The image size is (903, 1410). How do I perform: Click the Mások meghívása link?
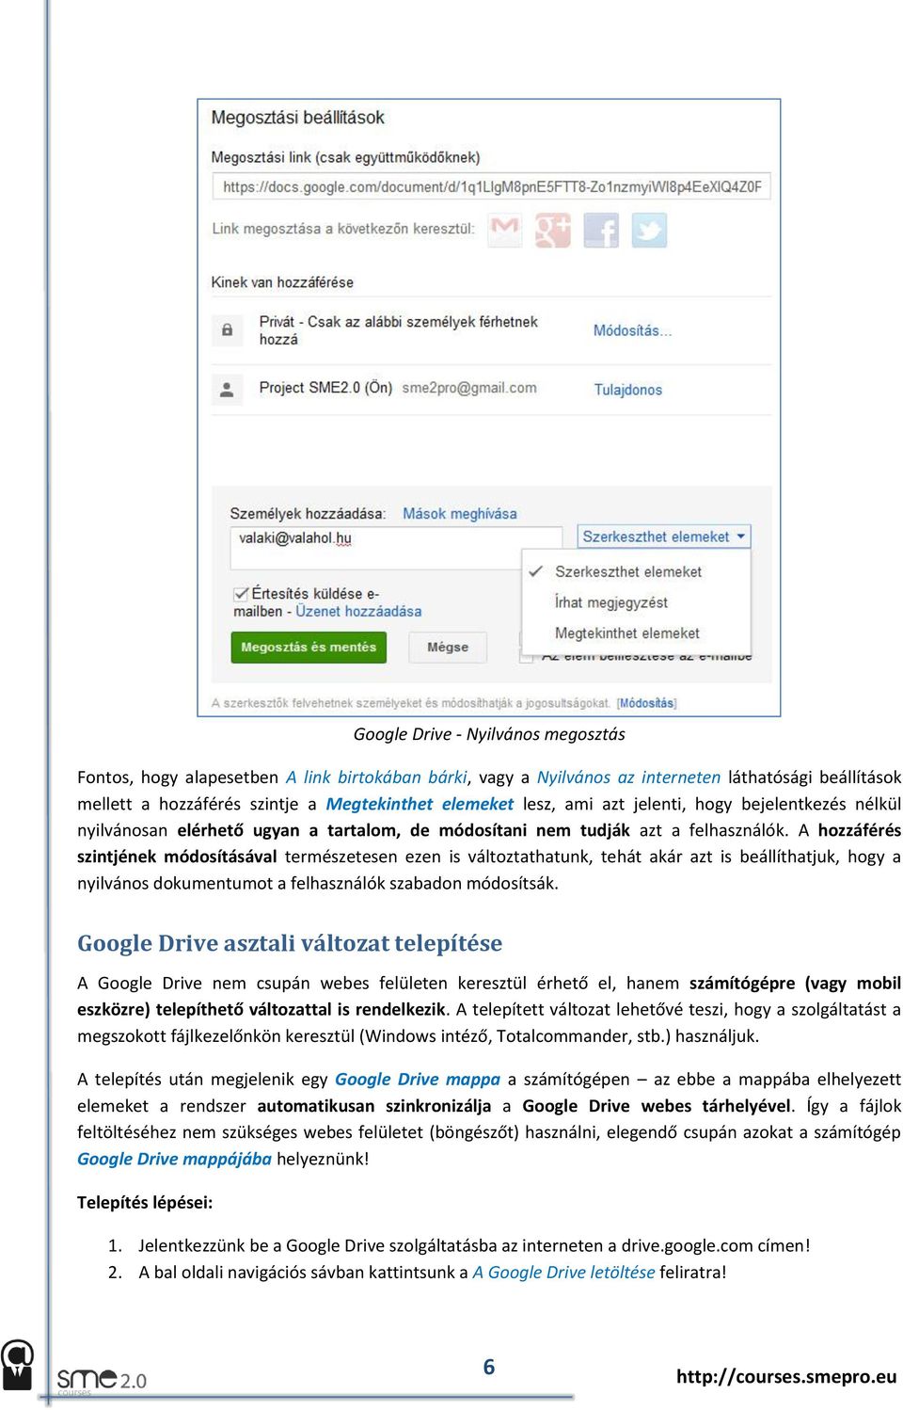460,514
